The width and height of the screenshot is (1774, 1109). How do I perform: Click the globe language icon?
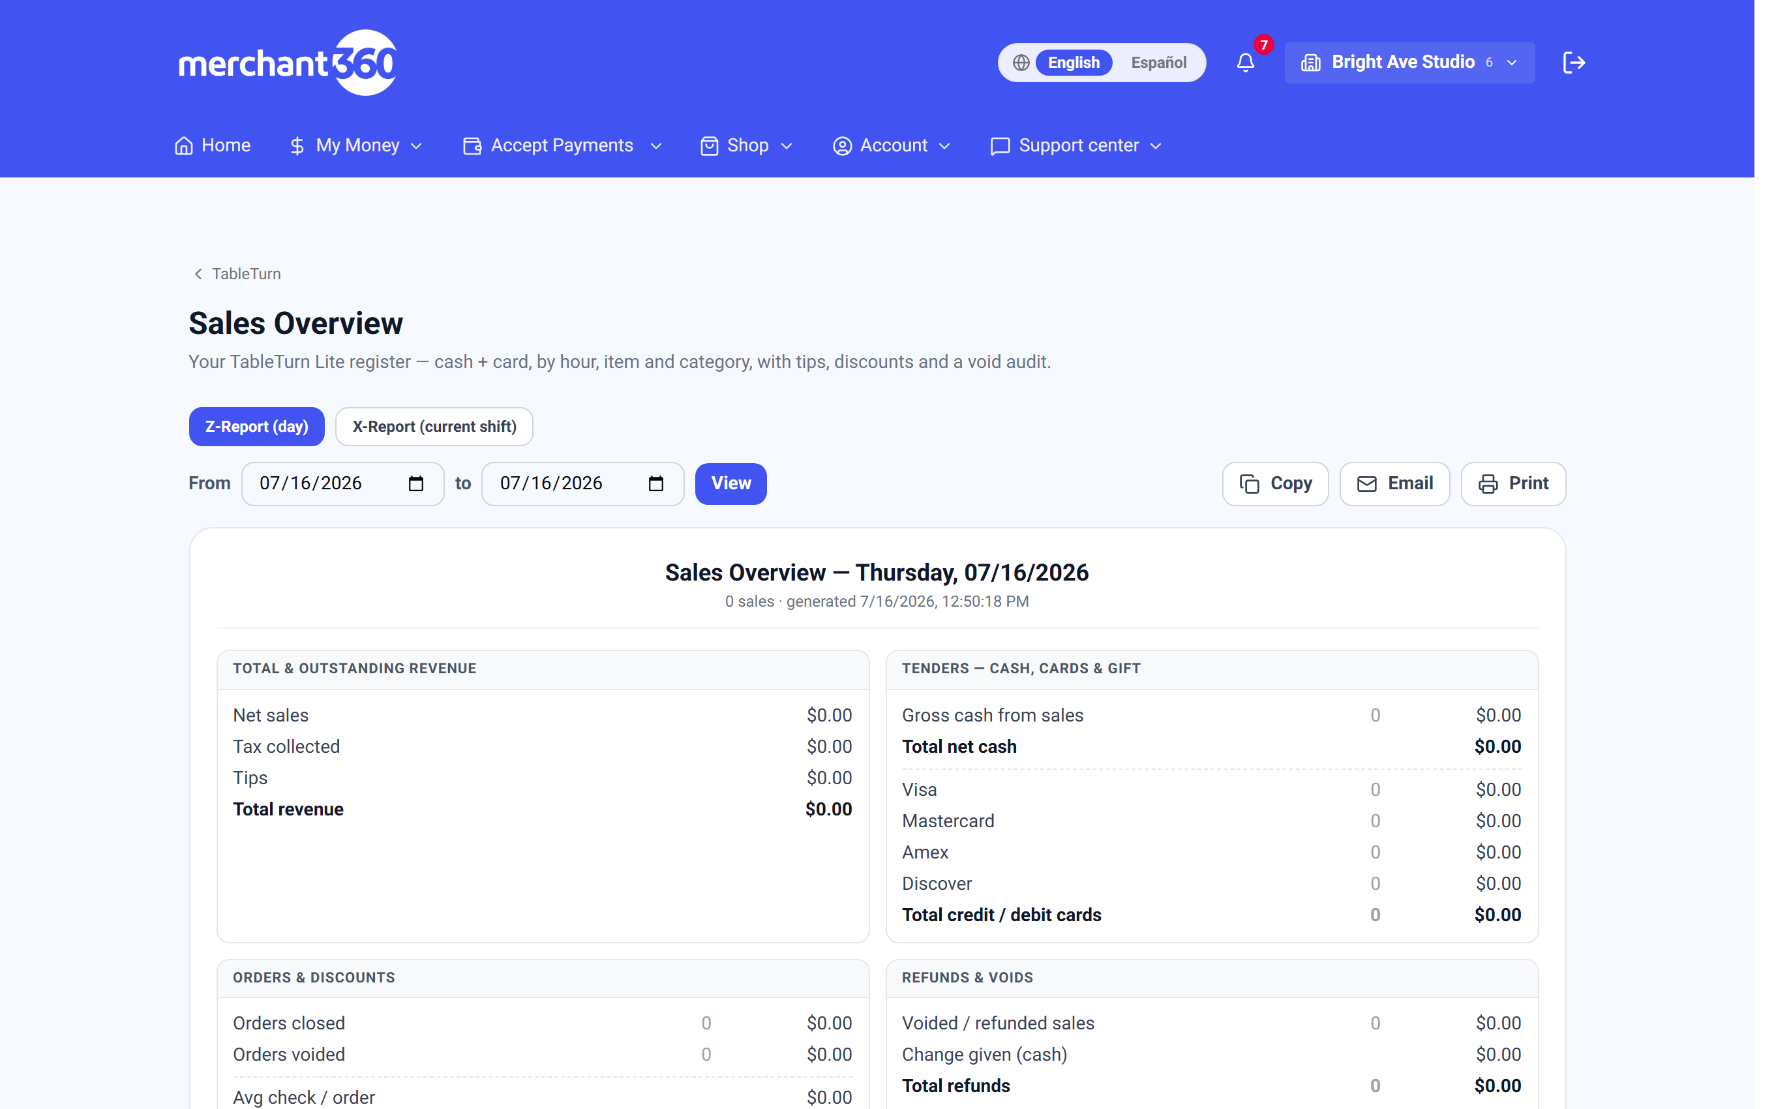1021,63
